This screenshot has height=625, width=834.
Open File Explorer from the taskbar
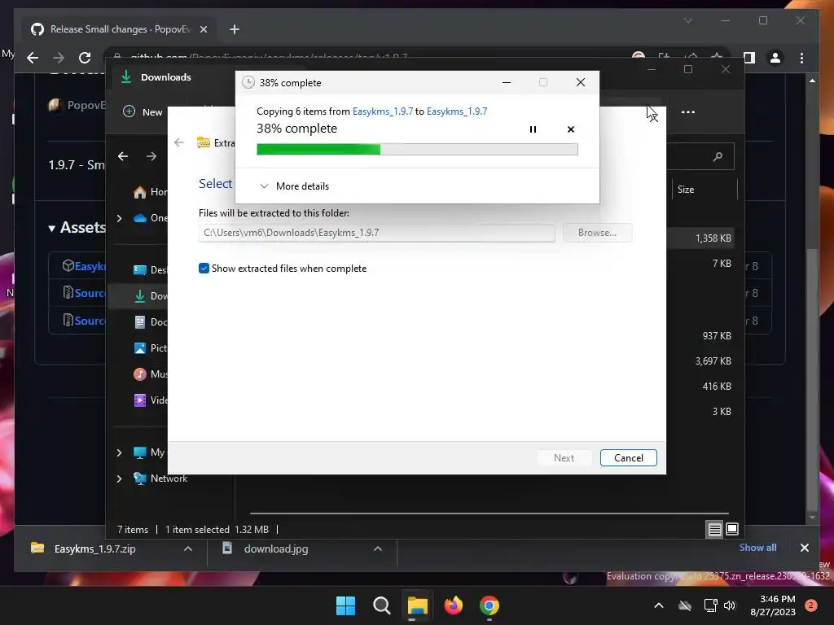pyautogui.click(x=418, y=605)
